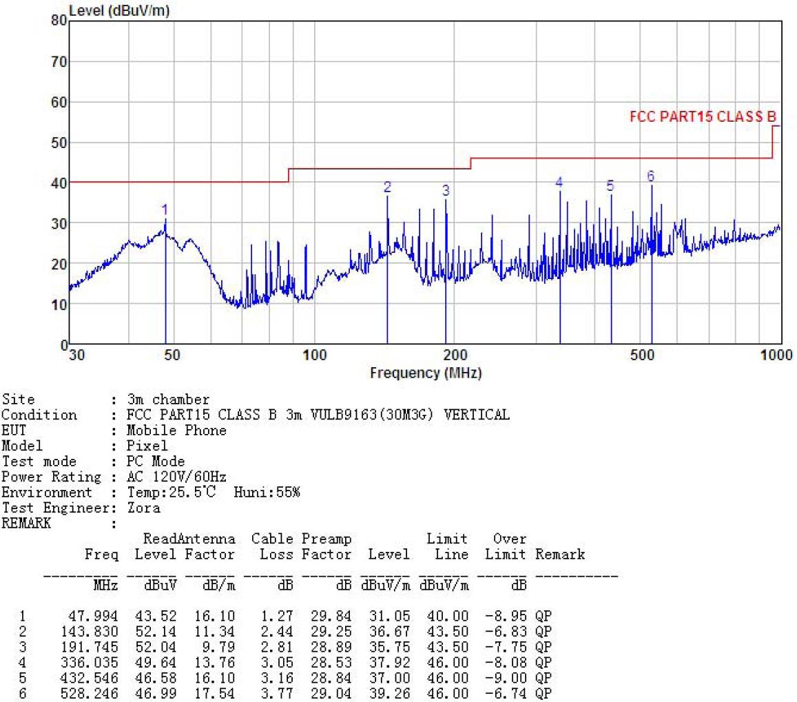This screenshot has width=797, height=702.
Task: Click the 'Preamp Factor' column header
Action: (x=327, y=546)
